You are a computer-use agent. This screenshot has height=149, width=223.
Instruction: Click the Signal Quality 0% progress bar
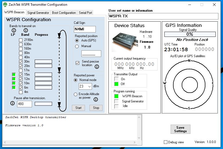click(x=190, y=34)
